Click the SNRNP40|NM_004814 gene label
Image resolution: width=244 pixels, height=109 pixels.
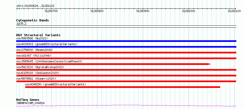pyautogui.click(x=30, y=103)
